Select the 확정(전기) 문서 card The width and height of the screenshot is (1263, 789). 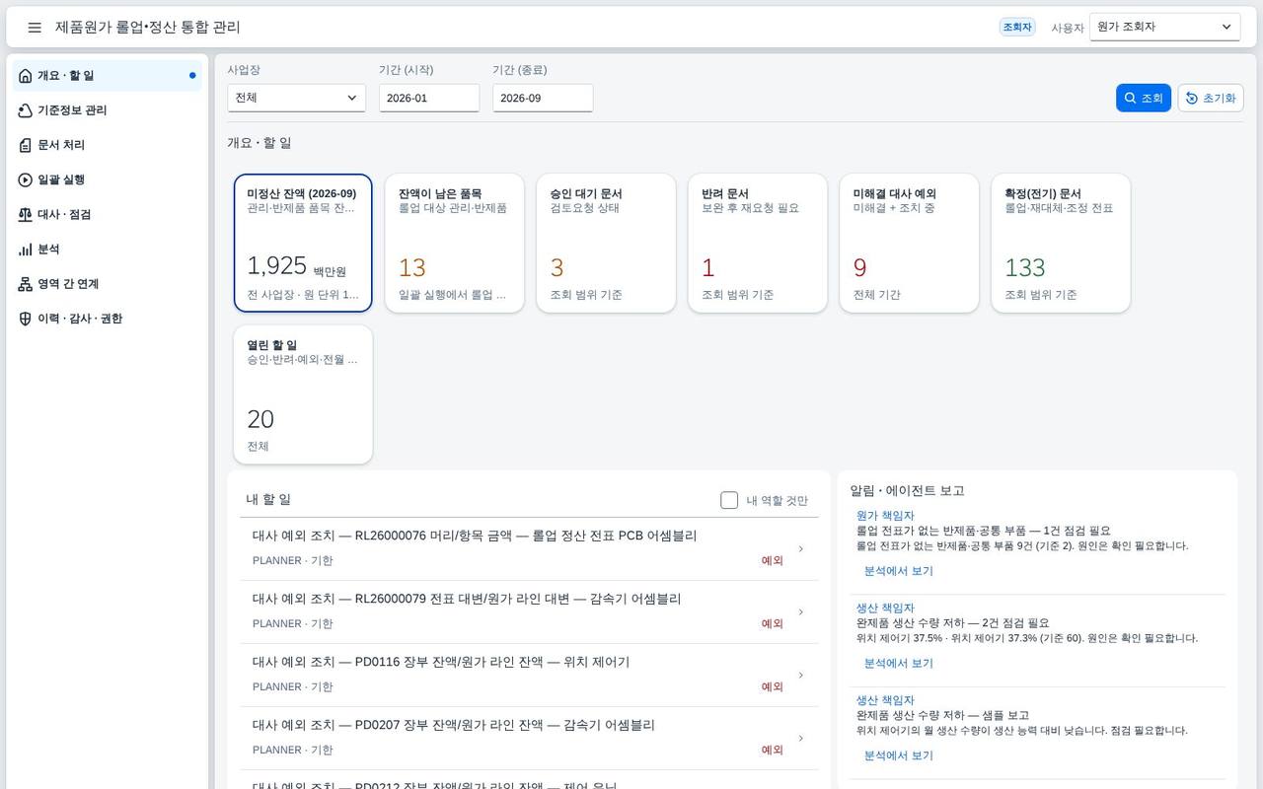[1061, 243]
